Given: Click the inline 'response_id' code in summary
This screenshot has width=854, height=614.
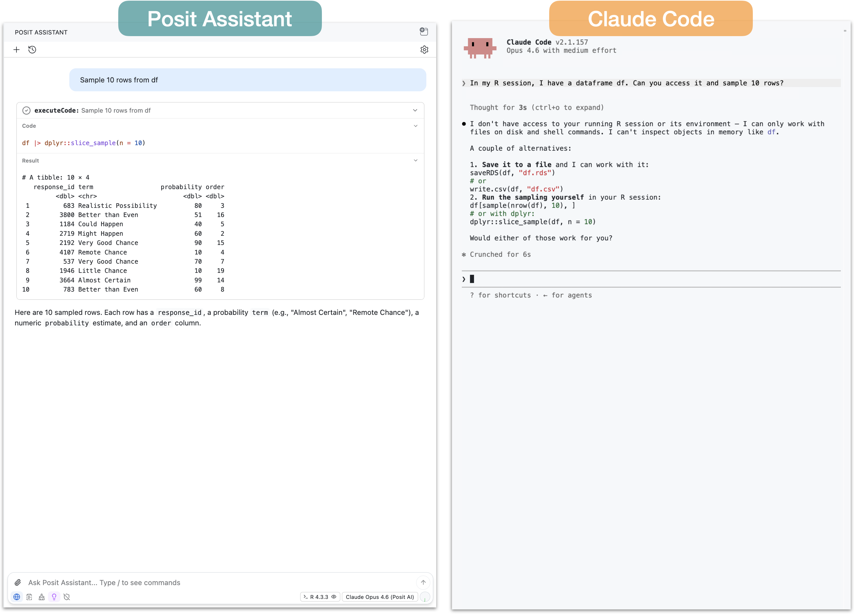Looking at the screenshot, I should 180,313.
